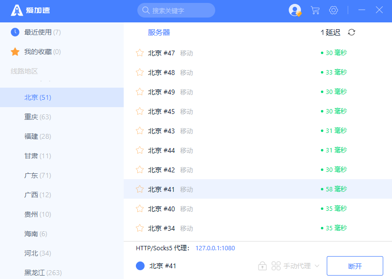Favorite the 北京 #47 server star

[x=140, y=53]
